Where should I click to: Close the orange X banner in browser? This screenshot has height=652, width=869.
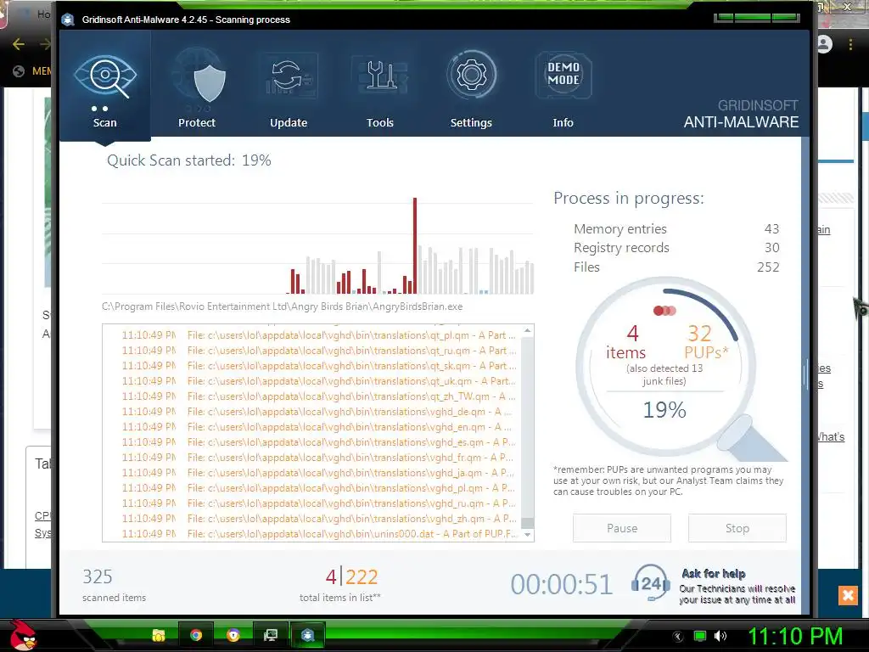848,595
